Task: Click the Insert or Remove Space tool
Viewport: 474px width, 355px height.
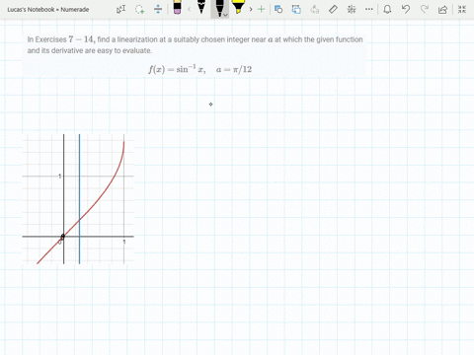Action: 158,9
